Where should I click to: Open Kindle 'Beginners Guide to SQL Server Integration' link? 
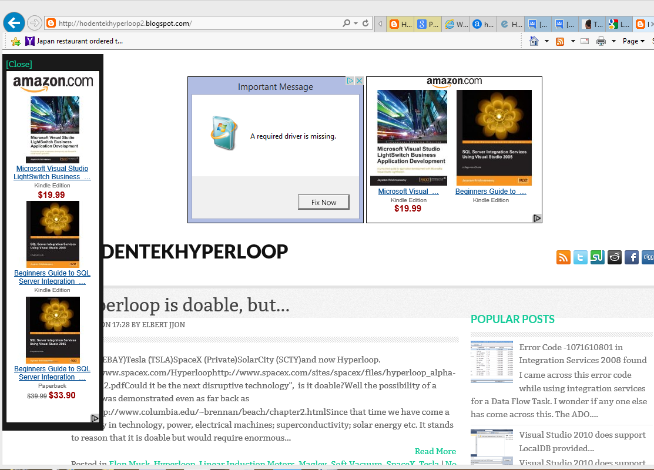[52, 277]
